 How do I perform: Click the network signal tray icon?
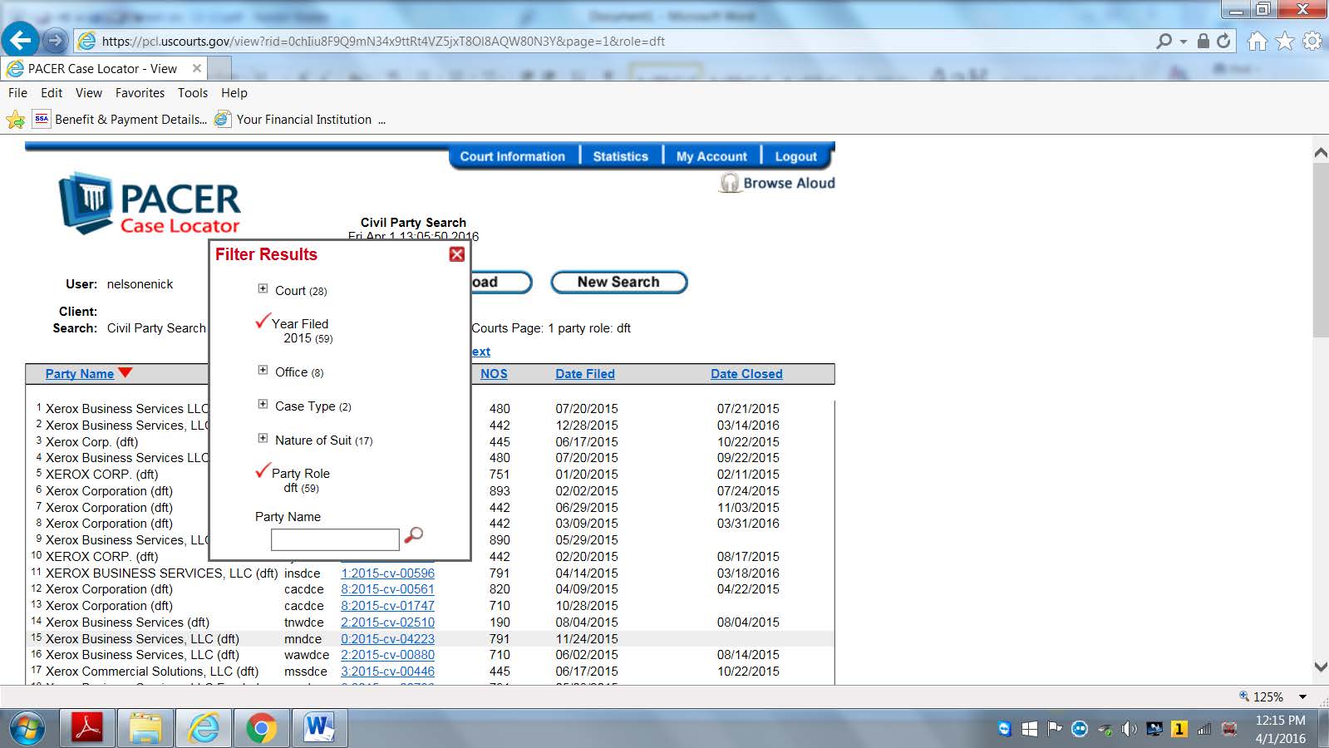click(1203, 729)
